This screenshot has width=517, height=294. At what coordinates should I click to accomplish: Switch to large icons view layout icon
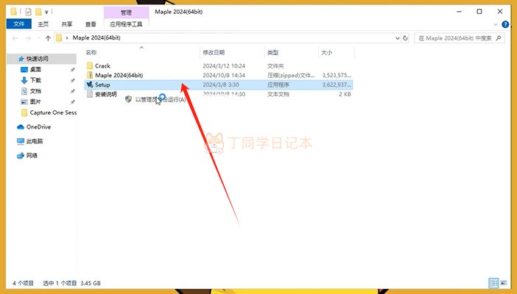(x=504, y=283)
